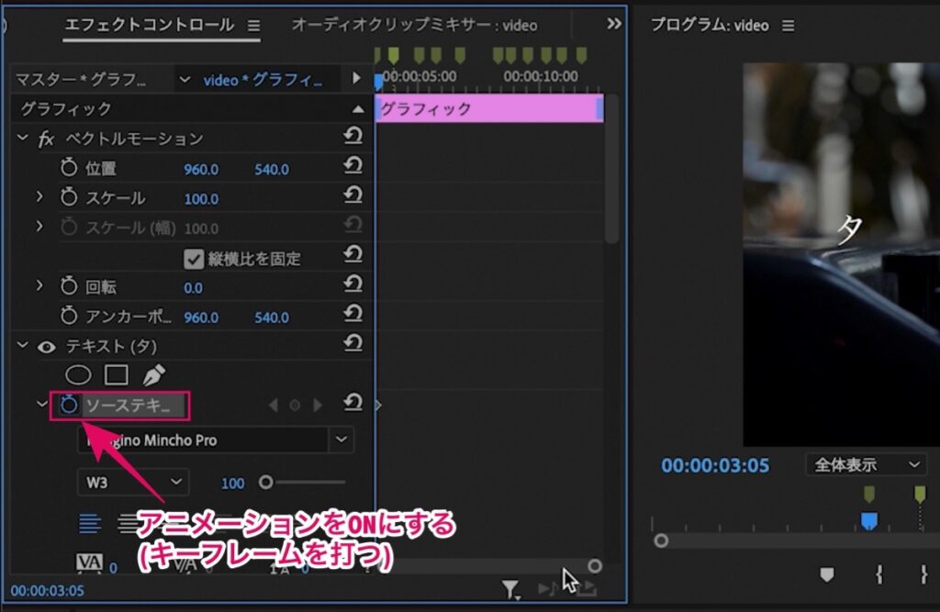
Task: Show overflow panel tabs
Action: tap(614, 24)
